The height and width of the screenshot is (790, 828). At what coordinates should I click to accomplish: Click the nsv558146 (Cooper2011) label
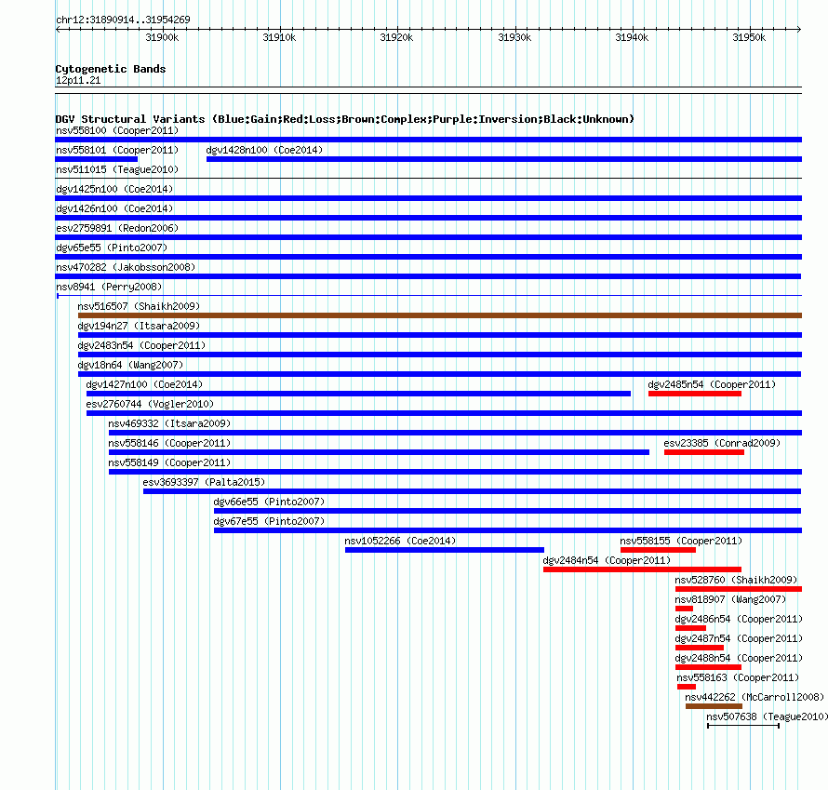click(x=169, y=443)
